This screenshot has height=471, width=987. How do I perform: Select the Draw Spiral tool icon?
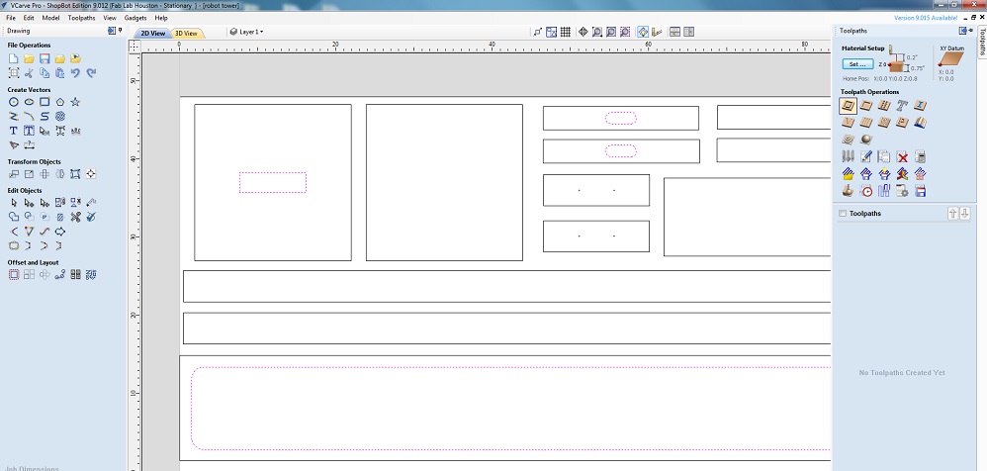[x=59, y=117]
